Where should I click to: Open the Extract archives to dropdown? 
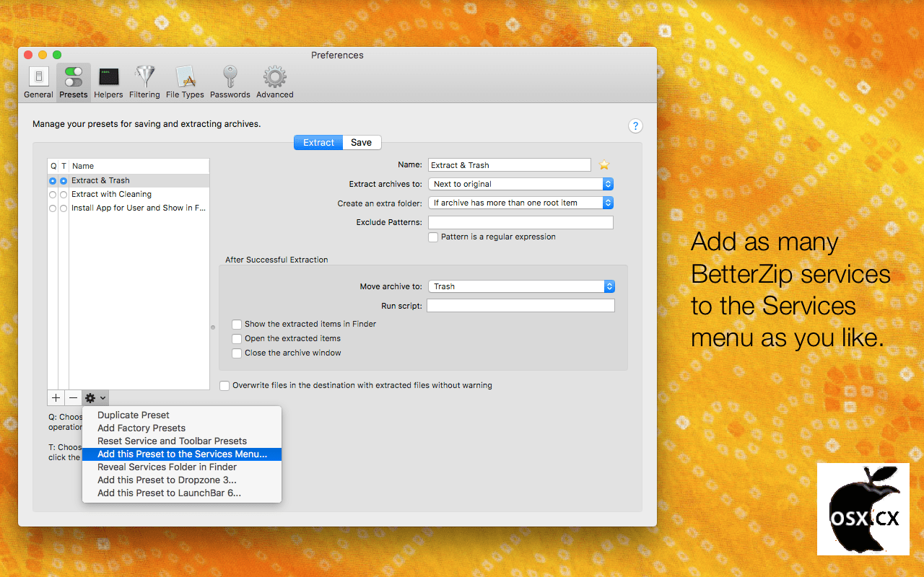click(x=520, y=184)
